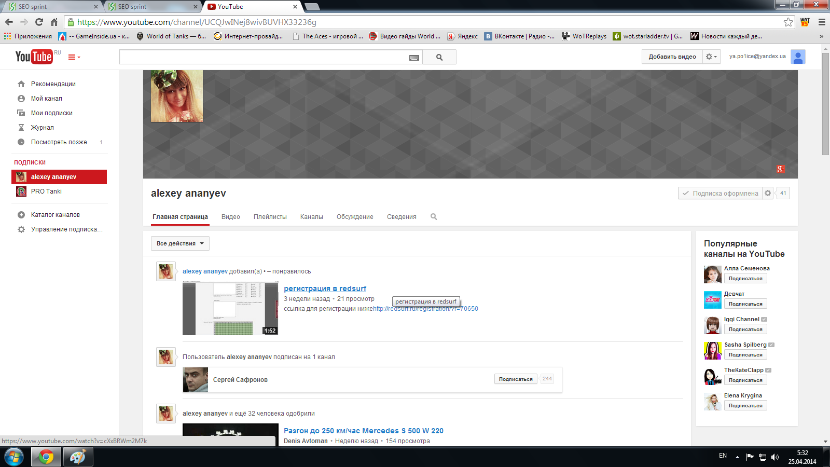Open Посмотреть позже in the sidebar
Image resolution: width=830 pixels, height=467 pixels.
tap(60, 142)
